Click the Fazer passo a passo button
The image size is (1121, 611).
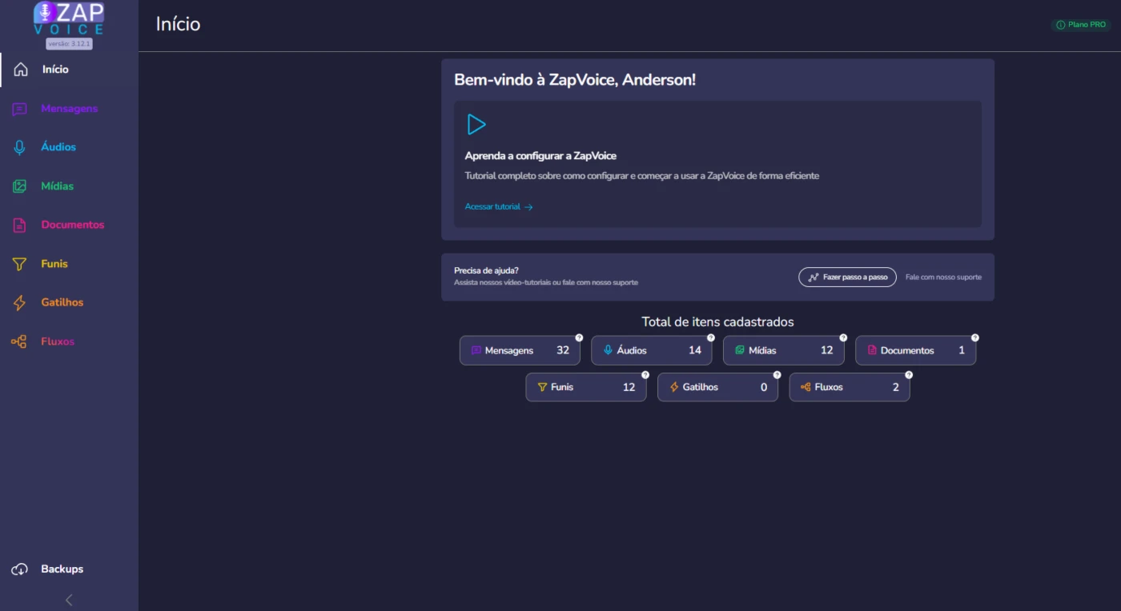[x=847, y=277]
